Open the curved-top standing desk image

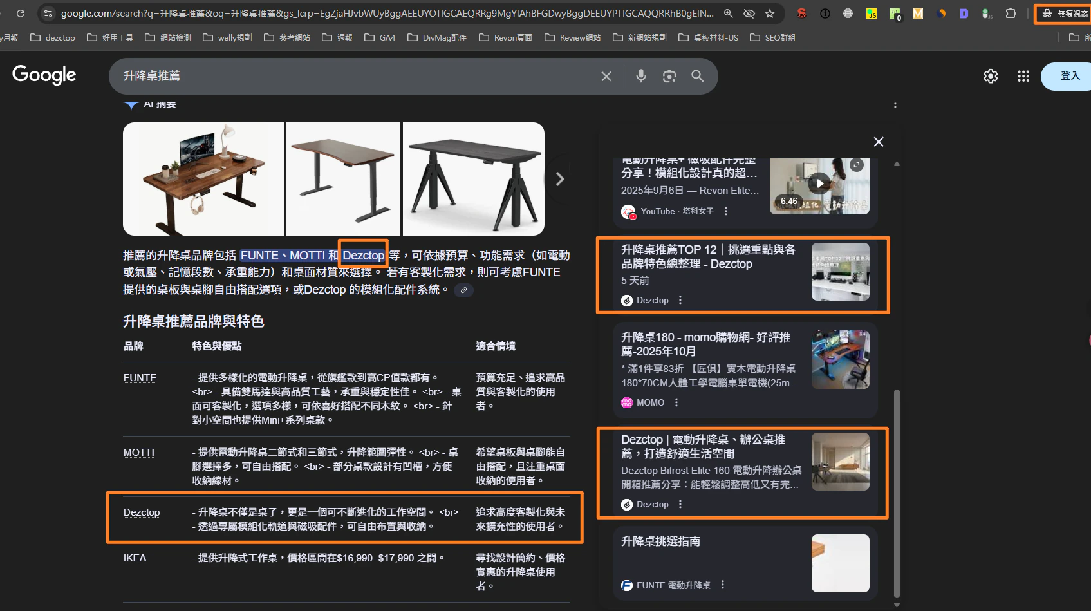coord(343,179)
